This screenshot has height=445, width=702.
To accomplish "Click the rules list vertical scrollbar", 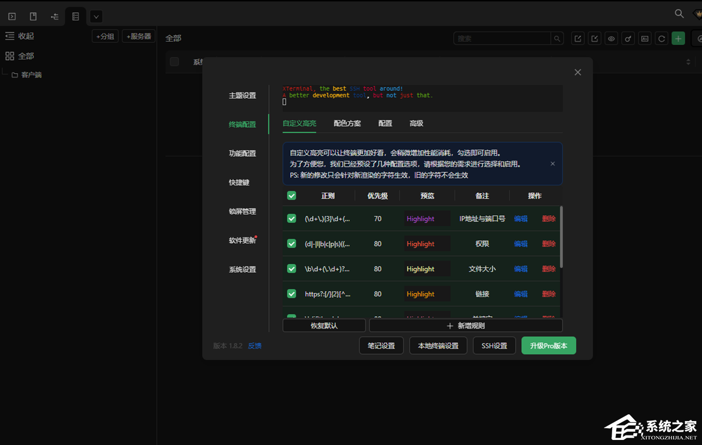I will [561, 237].
